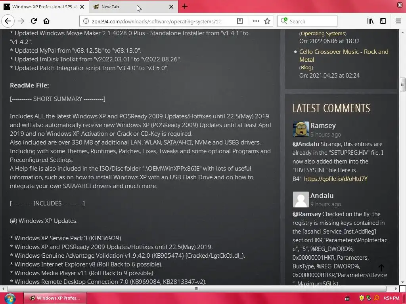Click the show desktop strip beside clock
Viewport: 406px width, 304px height.
(x=404, y=298)
